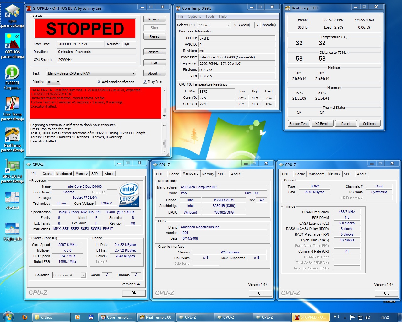Open Settings in Real Temp
The image size is (402, 322).
pos(369,124)
